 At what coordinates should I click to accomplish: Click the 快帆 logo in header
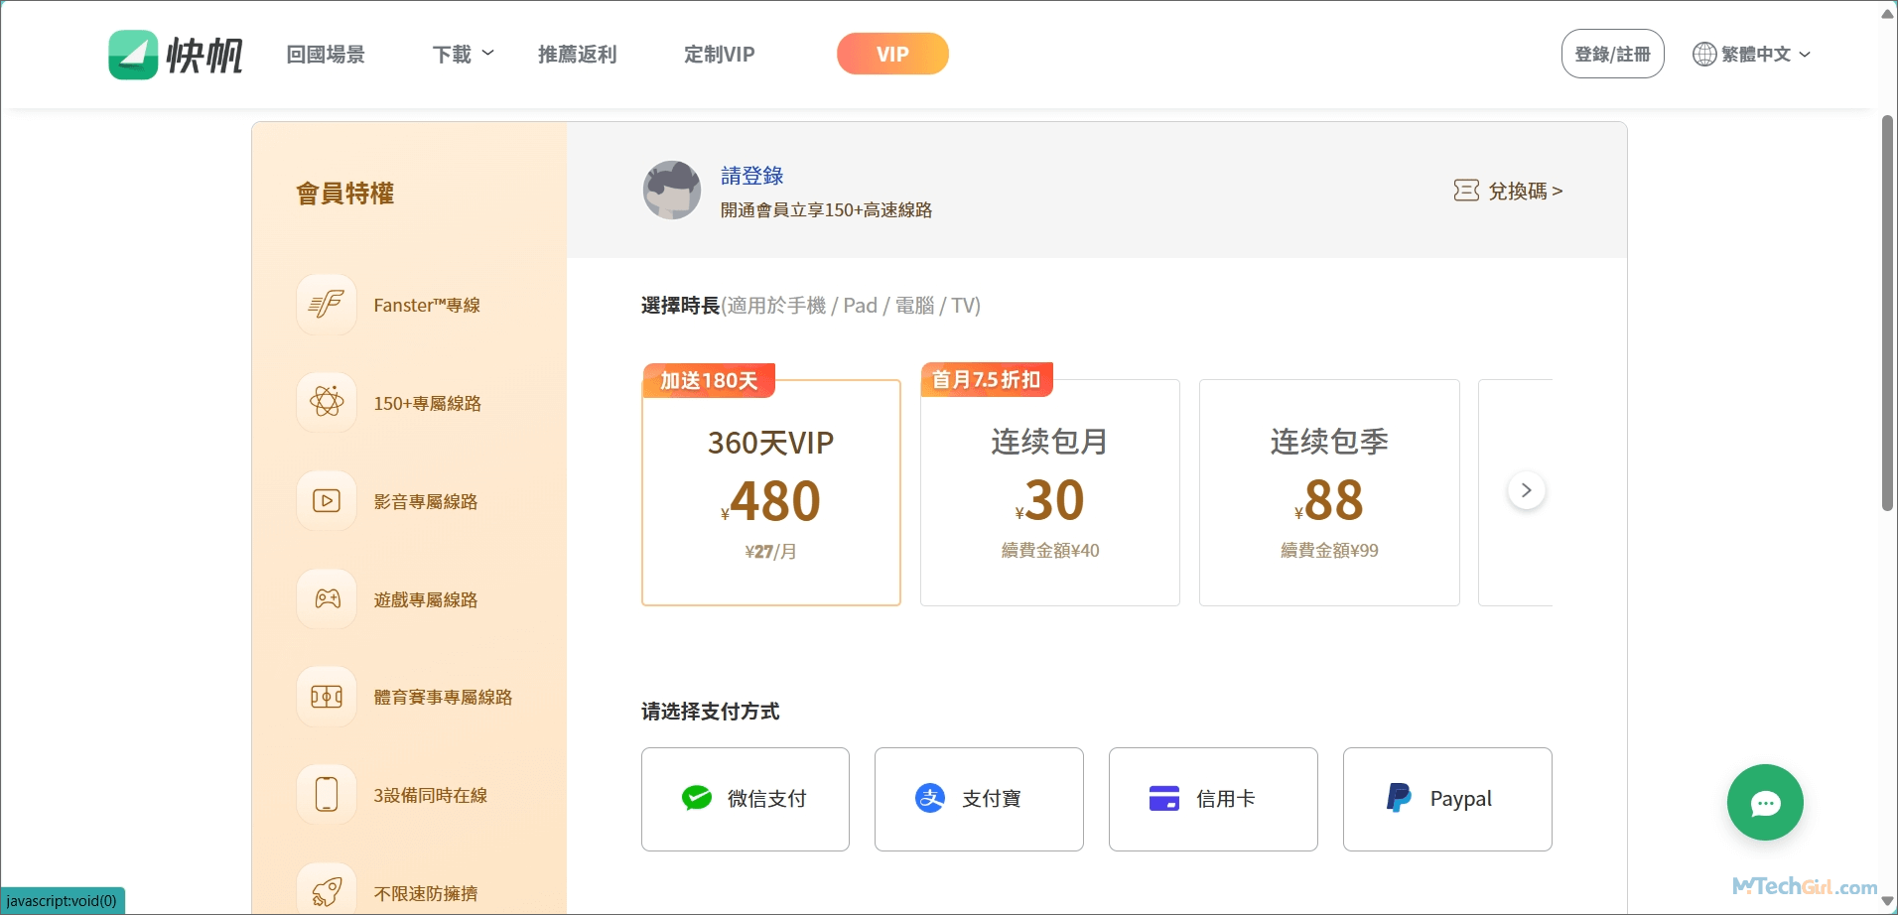click(x=176, y=55)
